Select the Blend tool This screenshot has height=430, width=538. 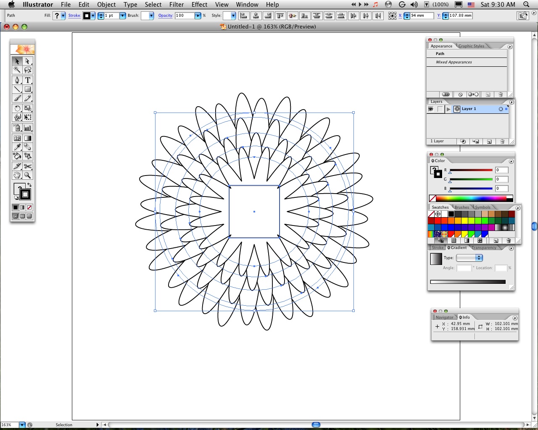point(28,147)
